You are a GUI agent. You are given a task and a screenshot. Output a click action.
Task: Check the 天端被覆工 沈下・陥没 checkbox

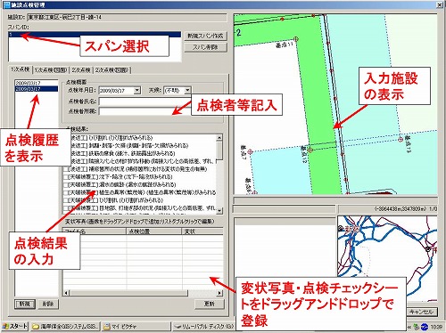pos(66,177)
